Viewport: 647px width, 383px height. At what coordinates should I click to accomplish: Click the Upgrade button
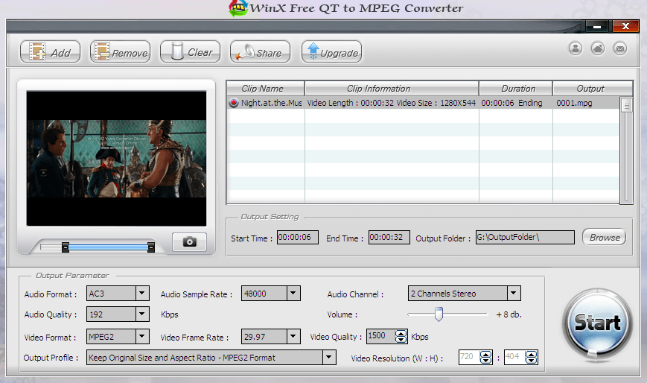tap(331, 52)
